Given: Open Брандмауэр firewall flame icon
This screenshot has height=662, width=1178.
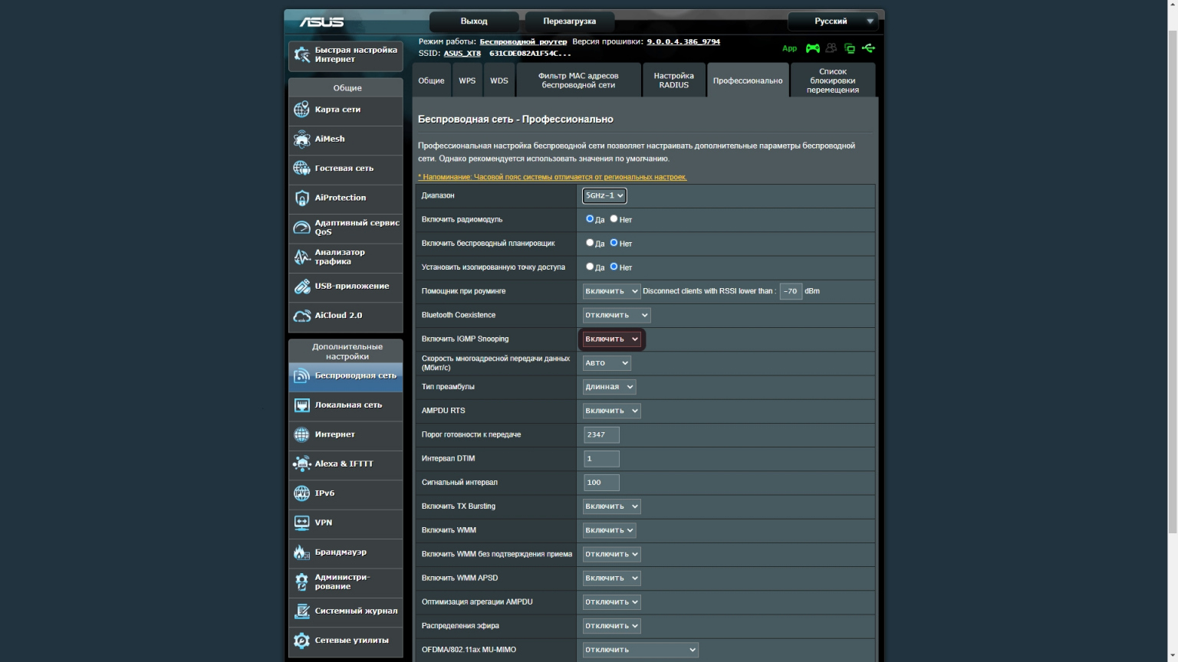Looking at the screenshot, I should (x=302, y=552).
